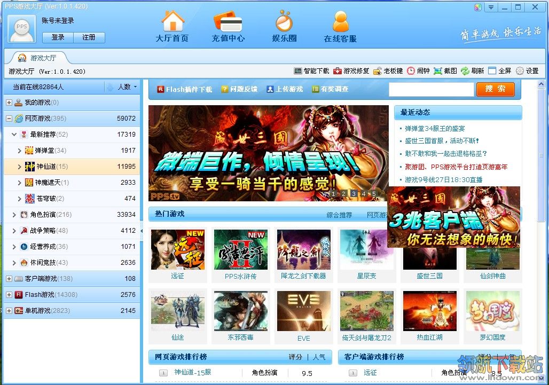Open the 东邪西毒 game thumbnail
The image size is (549, 385).
point(240,311)
